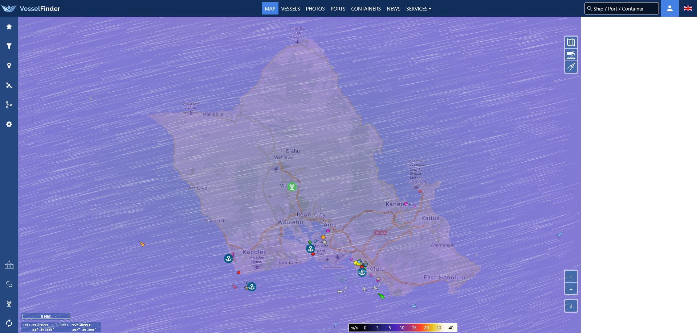
Task: Zoom in with the plus button
Action: 571,277
